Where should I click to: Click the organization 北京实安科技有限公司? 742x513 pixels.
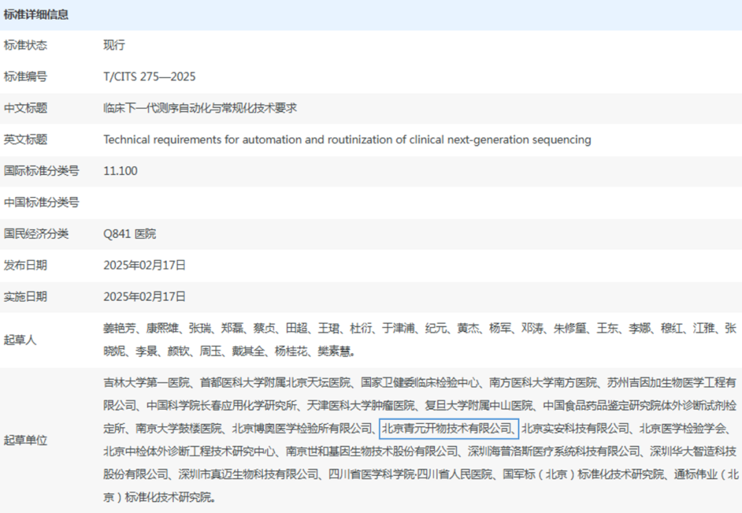(x=576, y=429)
